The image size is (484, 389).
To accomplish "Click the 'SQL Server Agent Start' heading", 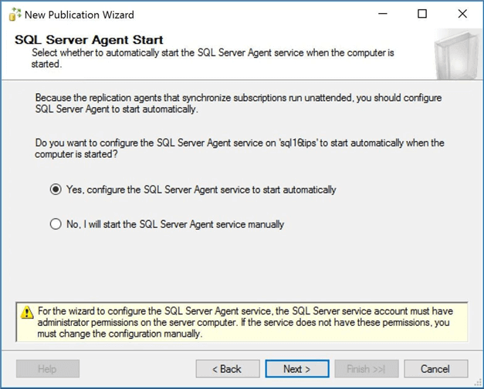I will 89,40.
